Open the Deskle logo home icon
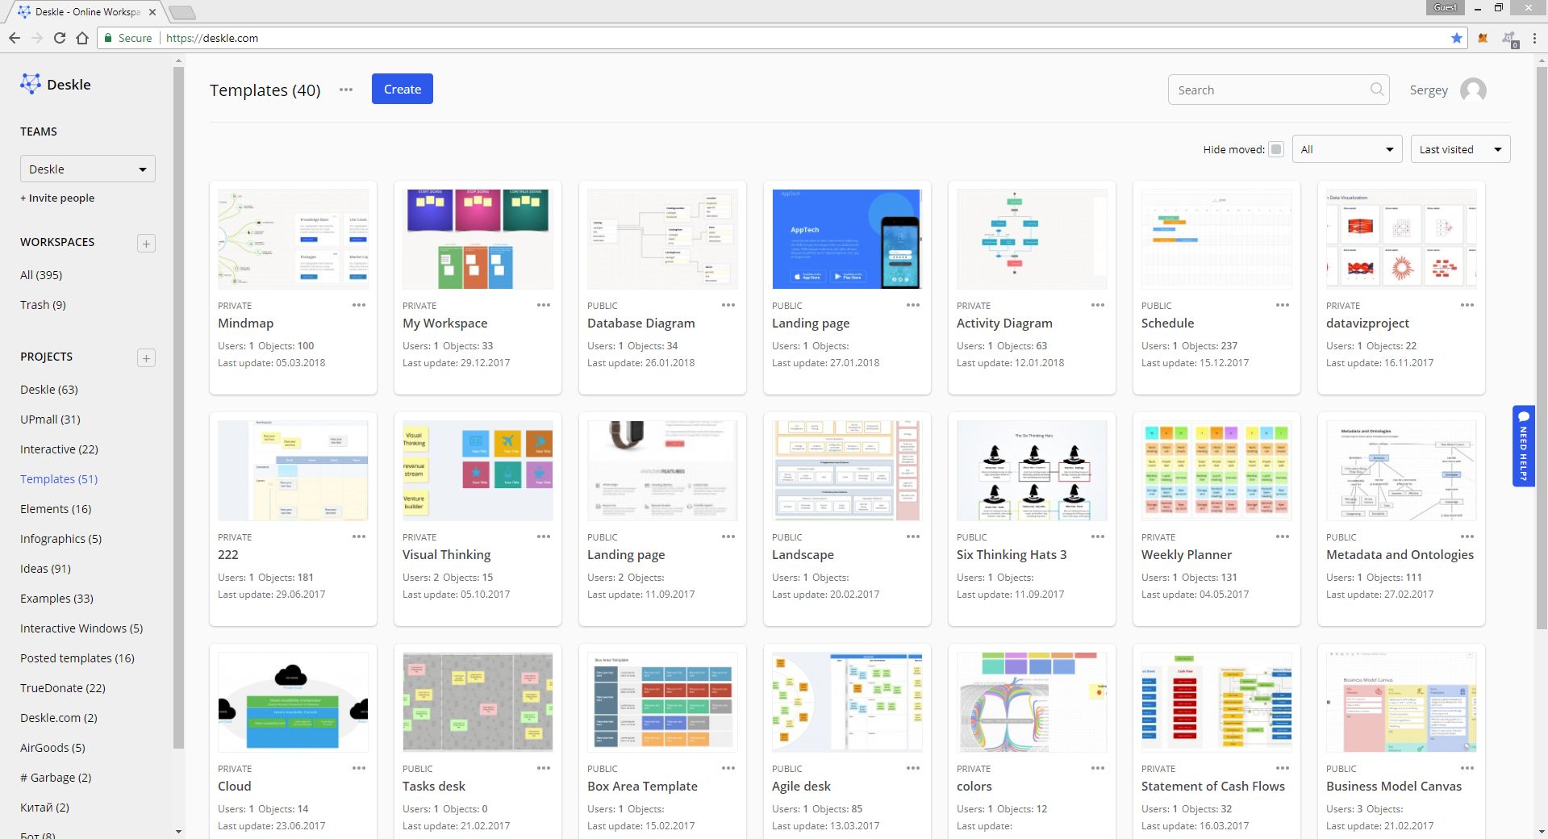The height and width of the screenshot is (839, 1548). (x=31, y=84)
